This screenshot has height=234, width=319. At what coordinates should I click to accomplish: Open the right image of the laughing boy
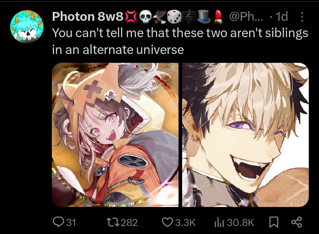pyautogui.click(x=245, y=135)
